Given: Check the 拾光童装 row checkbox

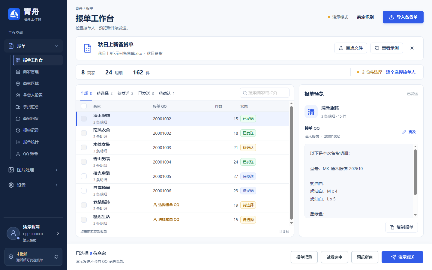Looking at the screenshot, I should point(84,176).
